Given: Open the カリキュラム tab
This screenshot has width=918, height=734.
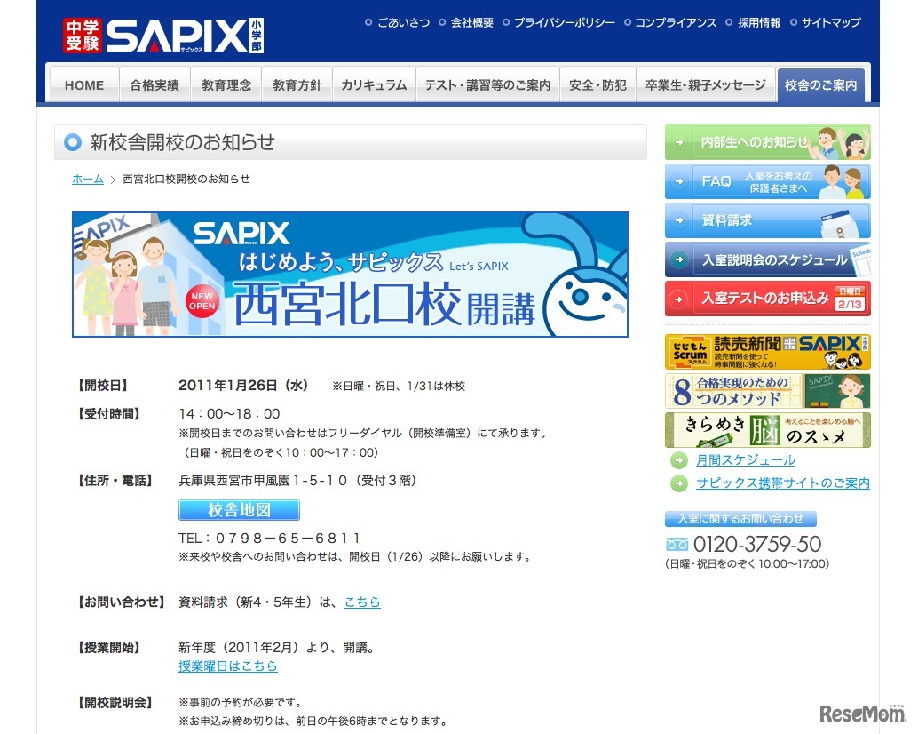Looking at the screenshot, I should coord(374,85).
